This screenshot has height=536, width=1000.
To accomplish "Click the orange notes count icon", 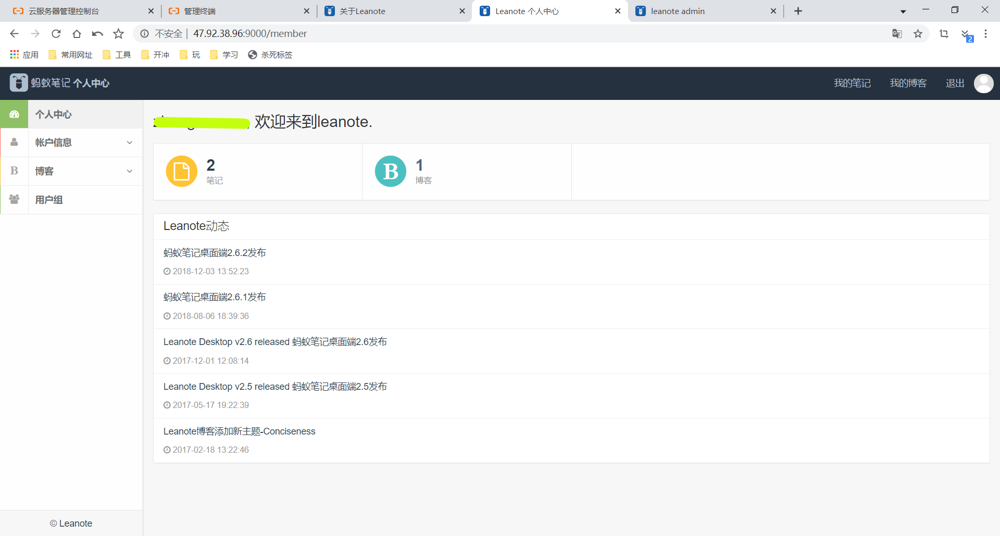I will tap(181, 171).
